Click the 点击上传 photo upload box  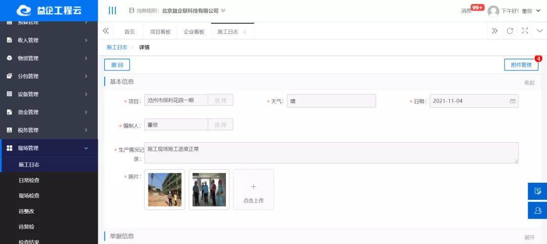[x=253, y=190]
